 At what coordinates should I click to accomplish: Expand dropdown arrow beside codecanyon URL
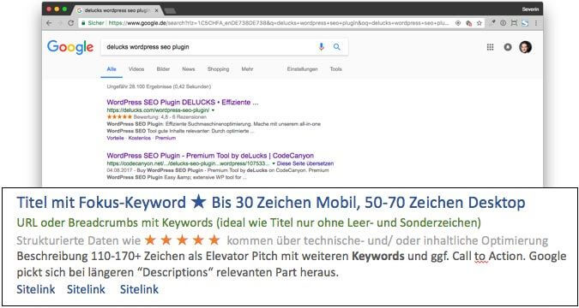pos(274,163)
